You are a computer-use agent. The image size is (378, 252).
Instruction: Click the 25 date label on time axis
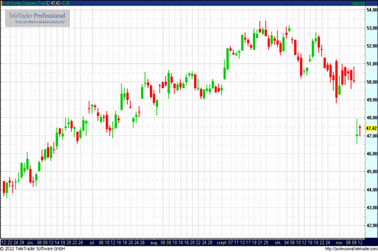[266, 243]
